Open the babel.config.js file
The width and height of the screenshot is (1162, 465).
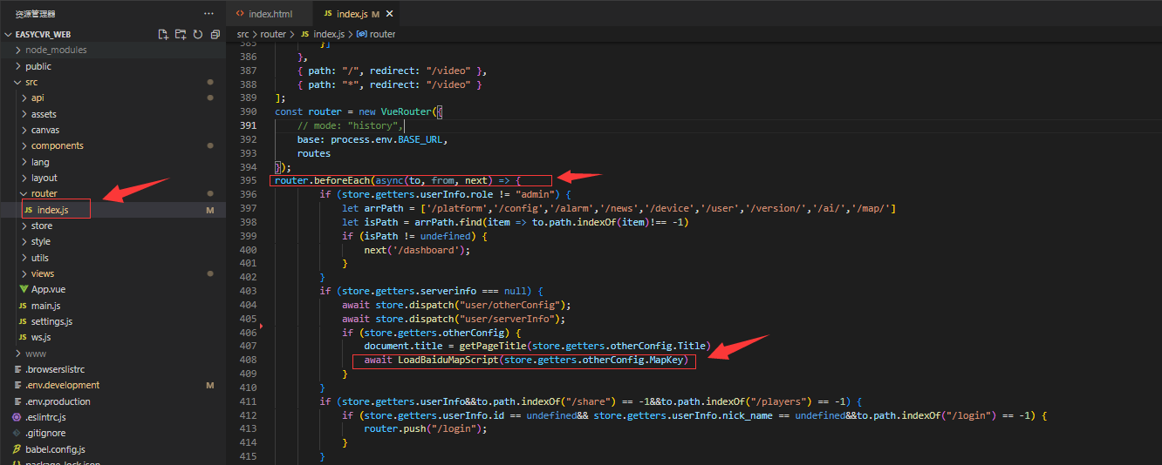[x=57, y=449]
